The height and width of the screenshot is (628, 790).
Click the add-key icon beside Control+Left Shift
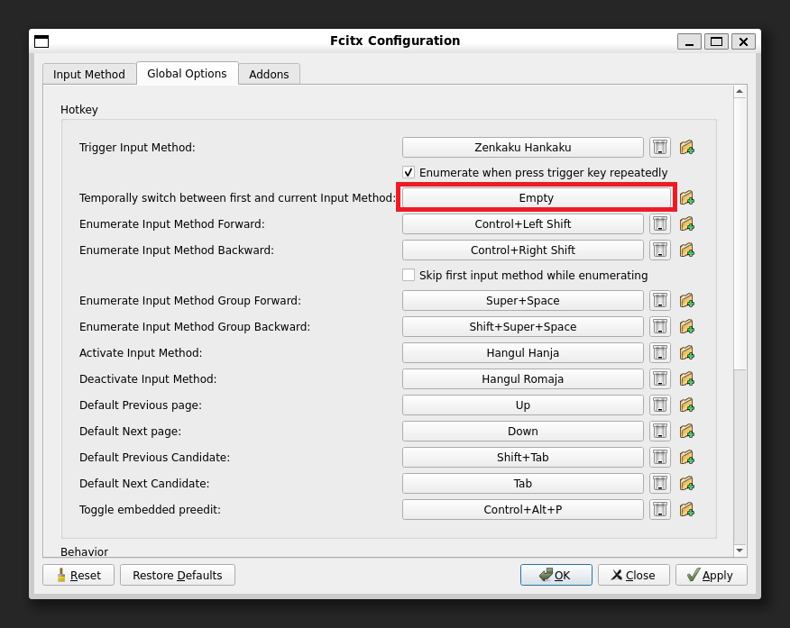coord(686,224)
